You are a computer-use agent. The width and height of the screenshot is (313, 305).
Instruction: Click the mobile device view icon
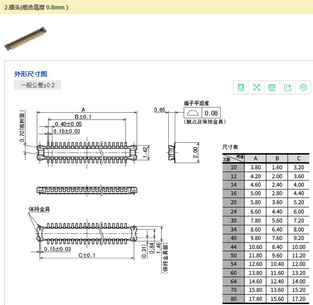pos(241,87)
